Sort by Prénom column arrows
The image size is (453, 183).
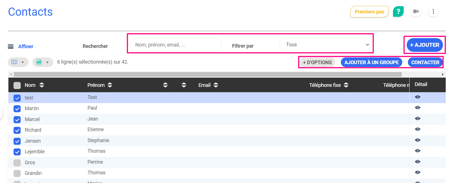click(x=110, y=85)
